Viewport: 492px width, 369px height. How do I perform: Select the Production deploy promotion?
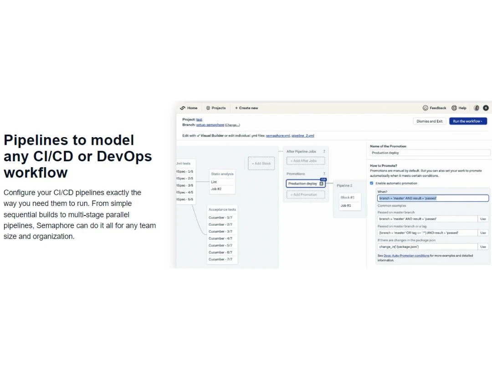tap(302, 184)
